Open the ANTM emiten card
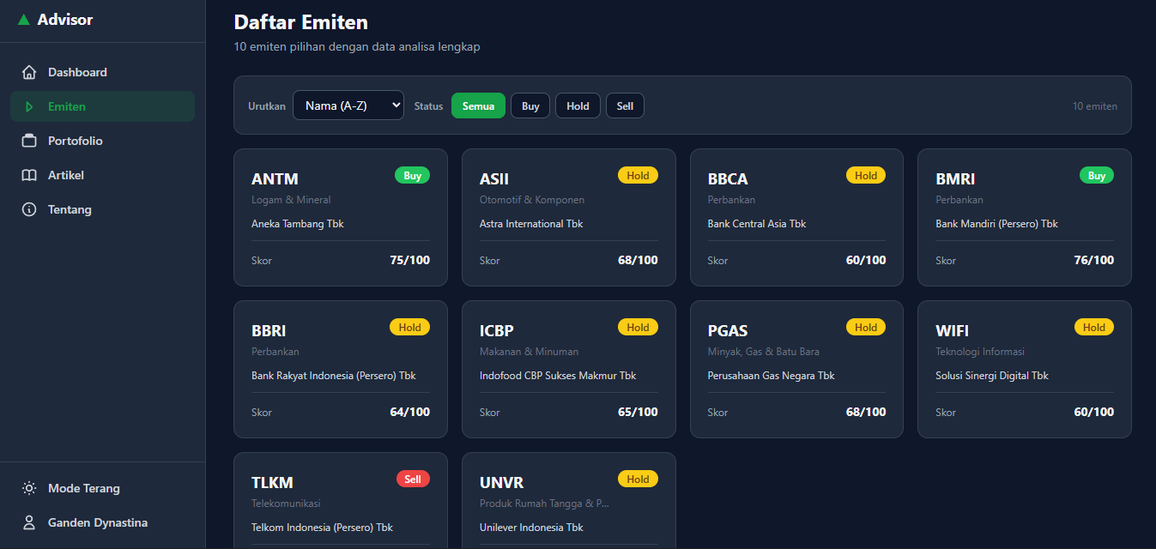 [341, 217]
